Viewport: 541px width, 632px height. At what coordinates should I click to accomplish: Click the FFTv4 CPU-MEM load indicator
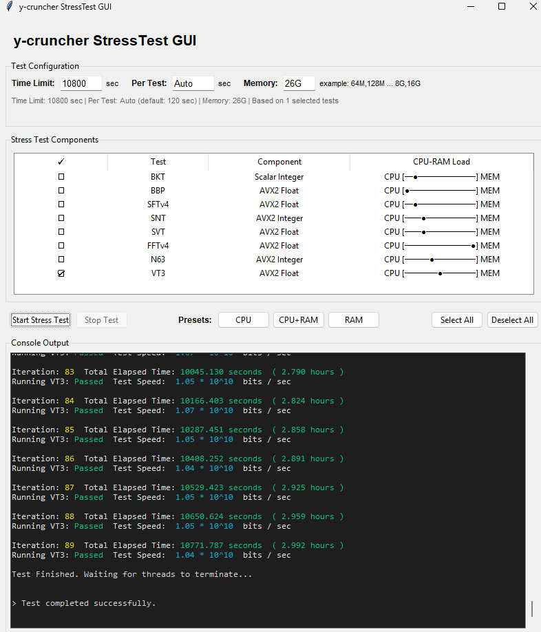[x=441, y=246]
